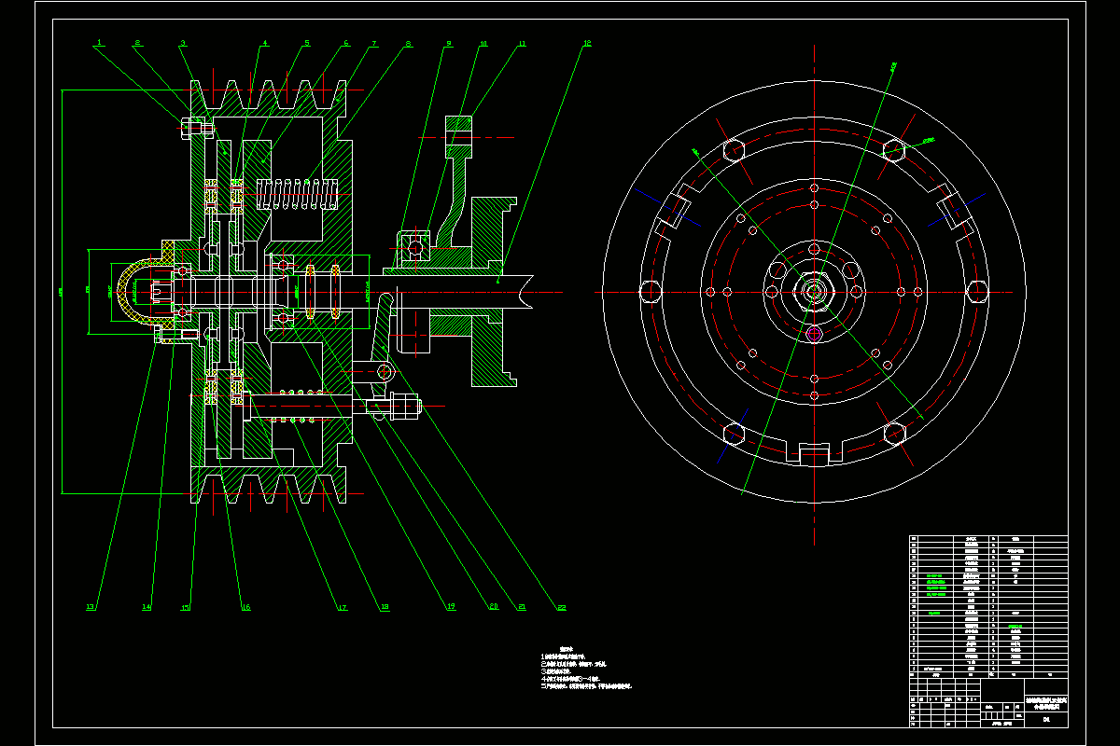
Task: Click part callout number 21
Action: 522,607
